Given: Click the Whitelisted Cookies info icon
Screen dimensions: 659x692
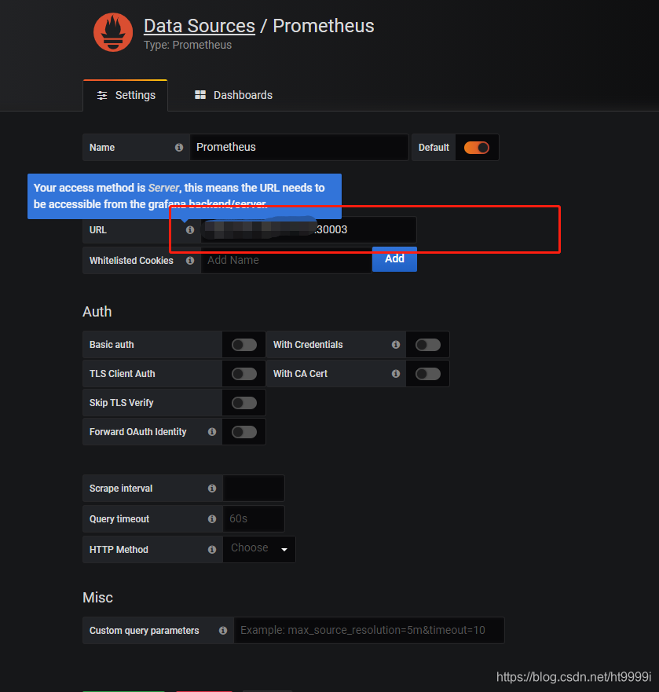Looking at the screenshot, I should coord(190,260).
